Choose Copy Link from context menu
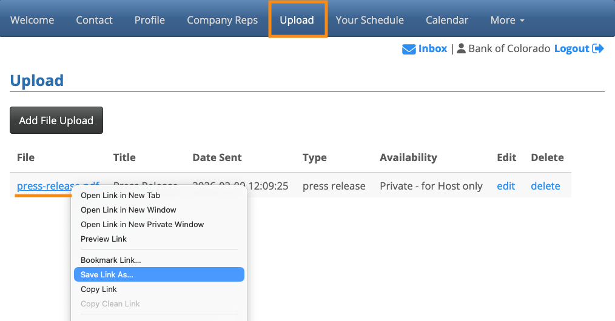Viewport: 615px width, 321px height. pyautogui.click(x=99, y=290)
